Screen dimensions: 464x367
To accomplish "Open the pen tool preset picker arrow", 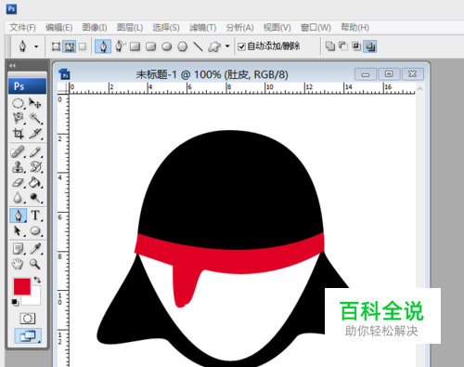I will (36, 46).
